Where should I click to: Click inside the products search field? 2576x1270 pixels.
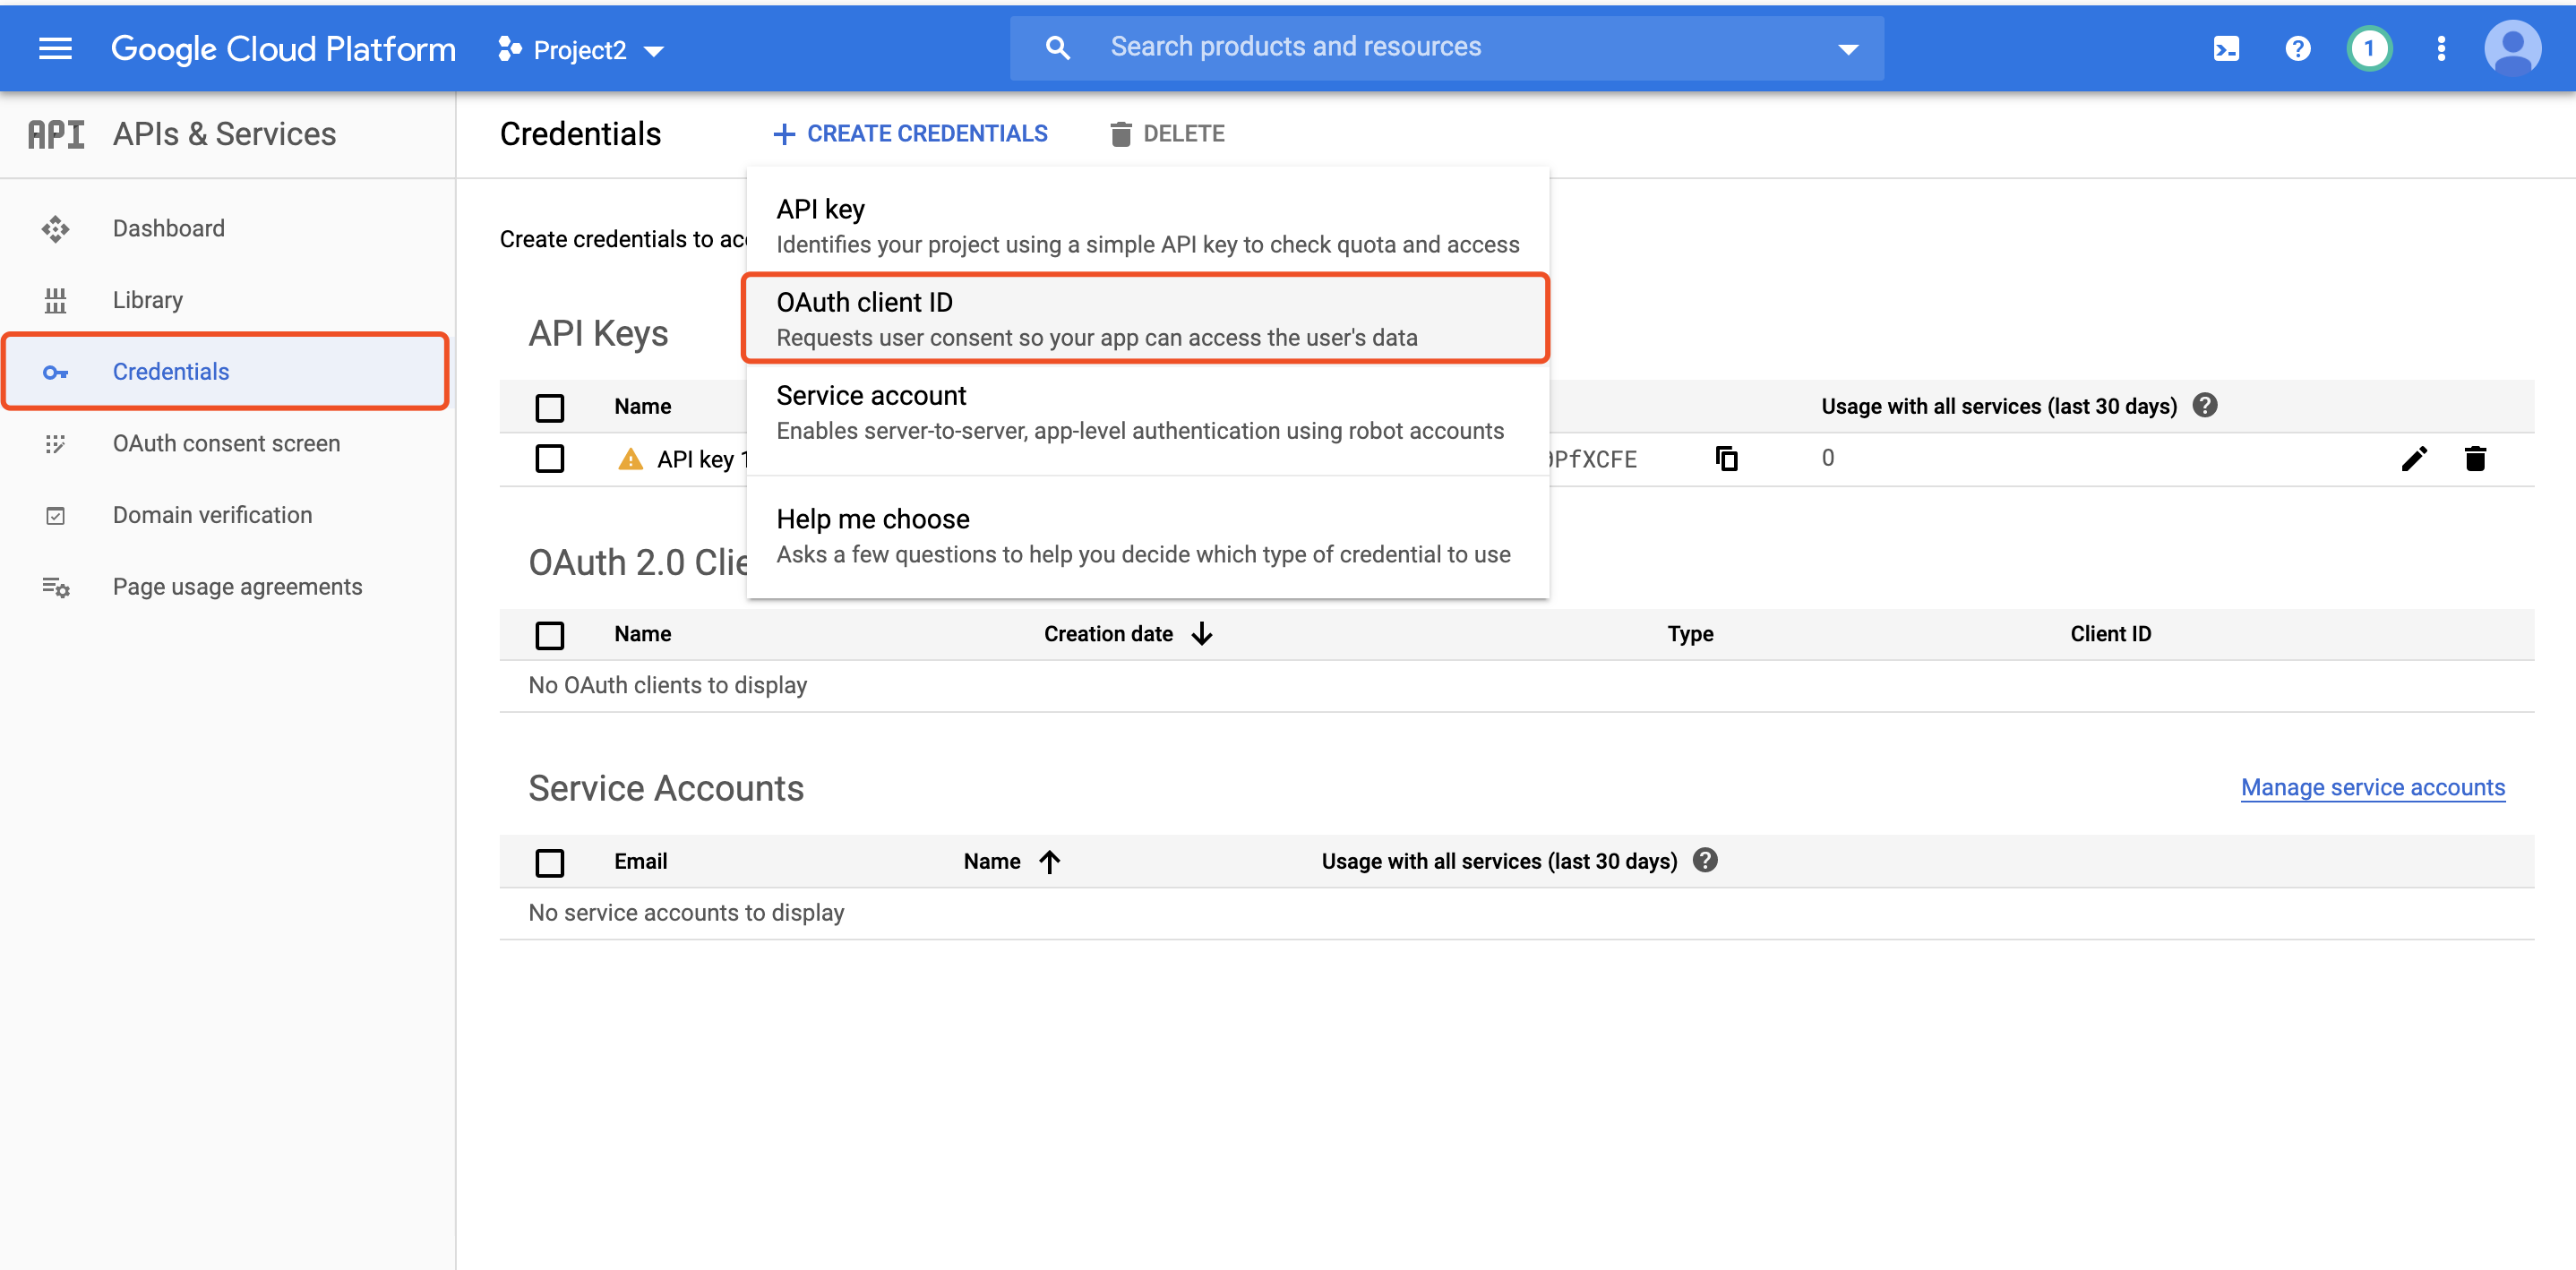(x=1400, y=46)
